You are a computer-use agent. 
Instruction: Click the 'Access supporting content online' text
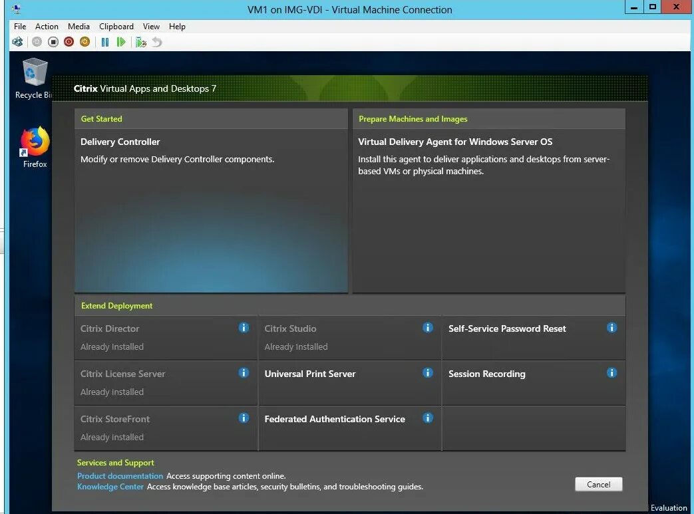click(x=226, y=476)
